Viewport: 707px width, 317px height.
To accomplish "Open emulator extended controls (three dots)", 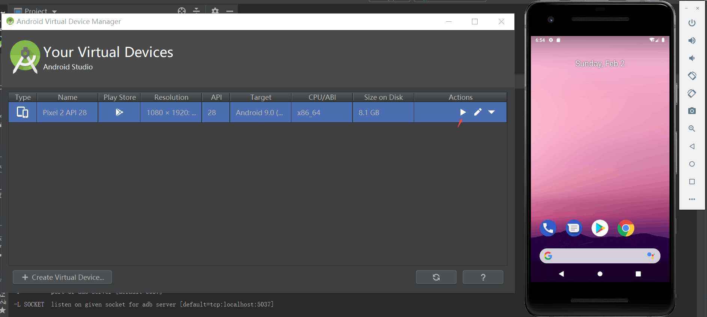I will coord(692,199).
